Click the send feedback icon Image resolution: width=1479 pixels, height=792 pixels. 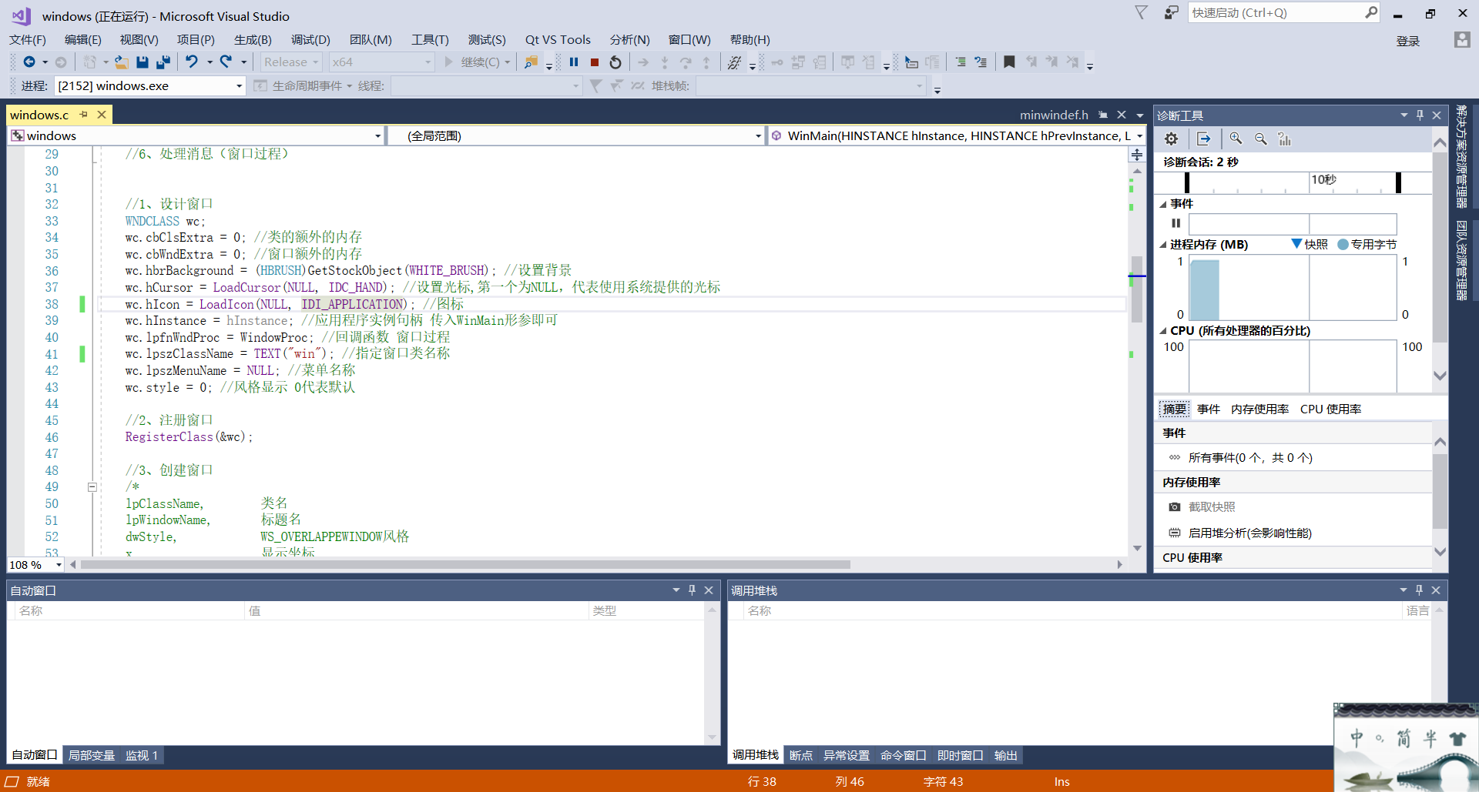tap(1171, 13)
